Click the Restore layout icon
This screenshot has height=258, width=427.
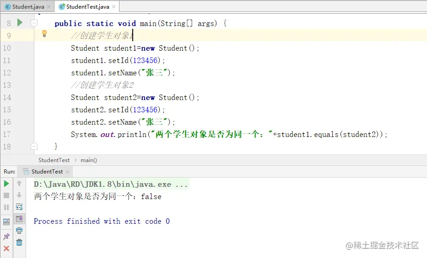pos(6,222)
